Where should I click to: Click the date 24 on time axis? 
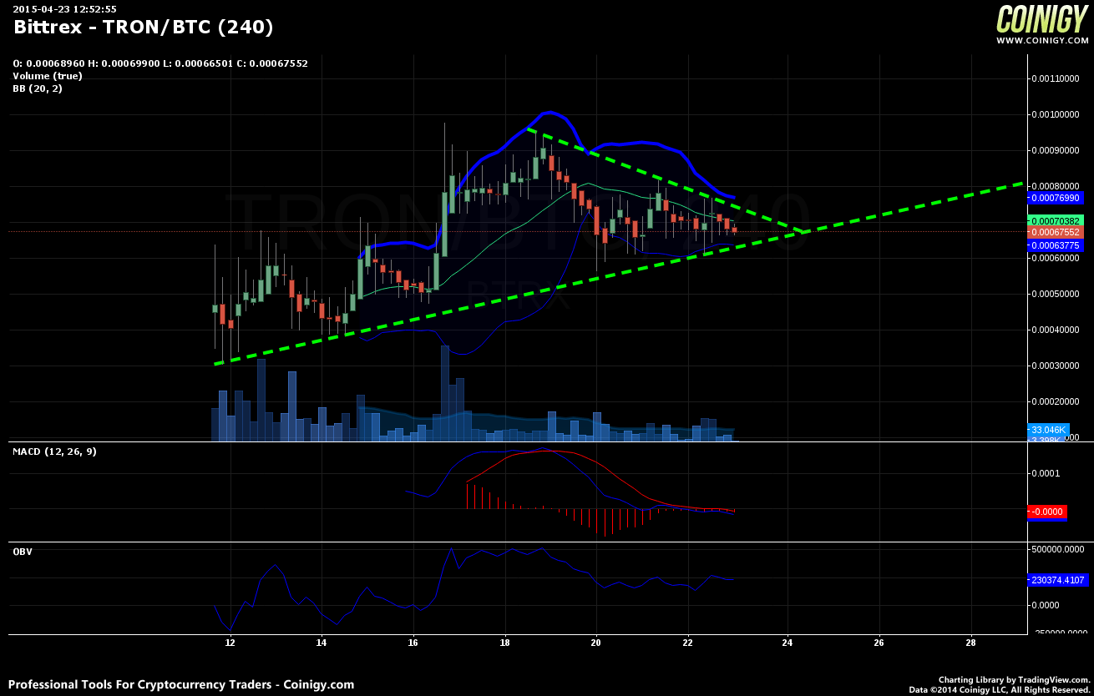pyautogui.click(x=788, y=643)
